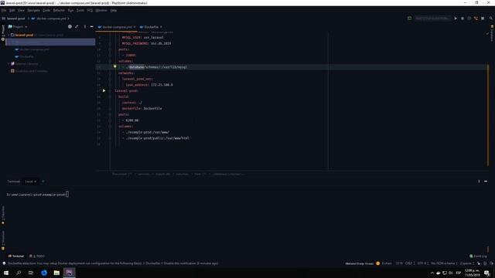This screenshot has height=278, width=495.
Task: Open the Refactor menu
Action: [59, 10]
